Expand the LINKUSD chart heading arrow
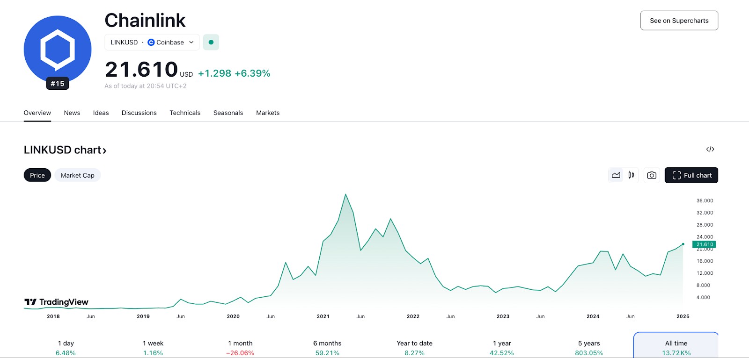The height and width of the screenshot is (358, 749). point(104,150)
